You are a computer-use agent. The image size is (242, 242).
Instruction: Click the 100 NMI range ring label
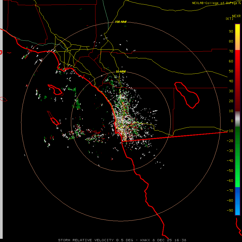121,22
